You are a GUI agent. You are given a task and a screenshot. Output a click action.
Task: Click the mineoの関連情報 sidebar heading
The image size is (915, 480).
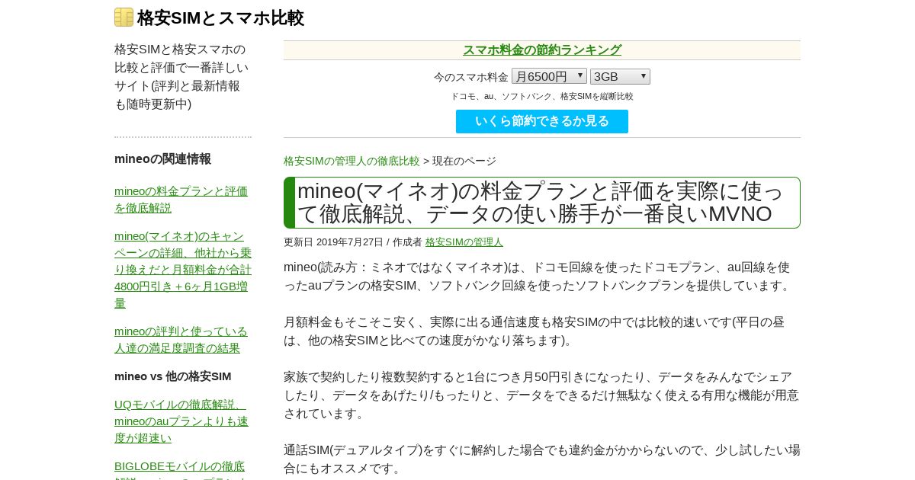(162, 158)
